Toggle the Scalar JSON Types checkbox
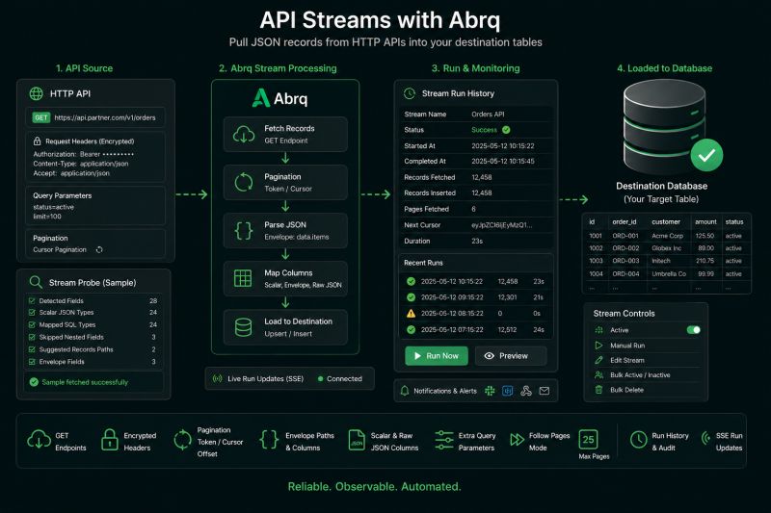The image size is (771, 513). click(32, 312)
